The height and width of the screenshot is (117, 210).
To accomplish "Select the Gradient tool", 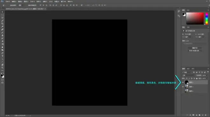I will 3,44.
